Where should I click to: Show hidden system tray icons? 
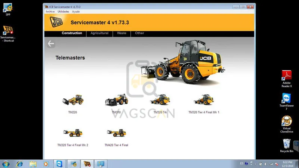[256, 164]
